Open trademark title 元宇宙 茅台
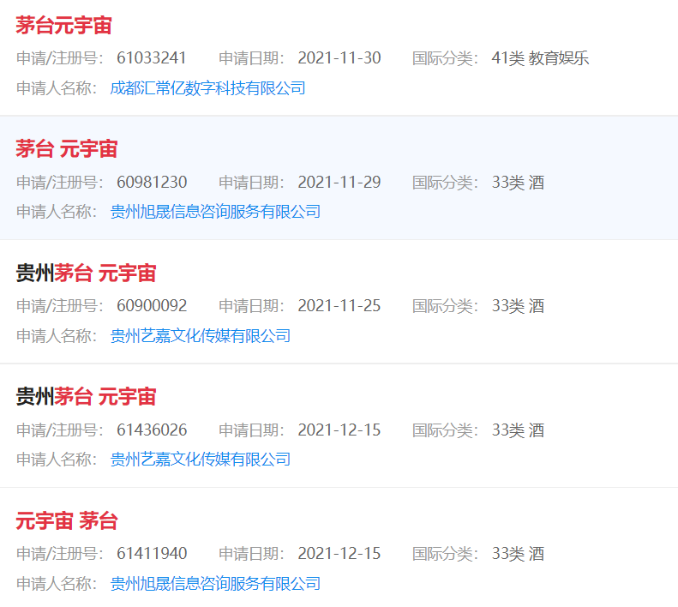The width and height of the screenshot is (678, 607). (x=67, y=520)
